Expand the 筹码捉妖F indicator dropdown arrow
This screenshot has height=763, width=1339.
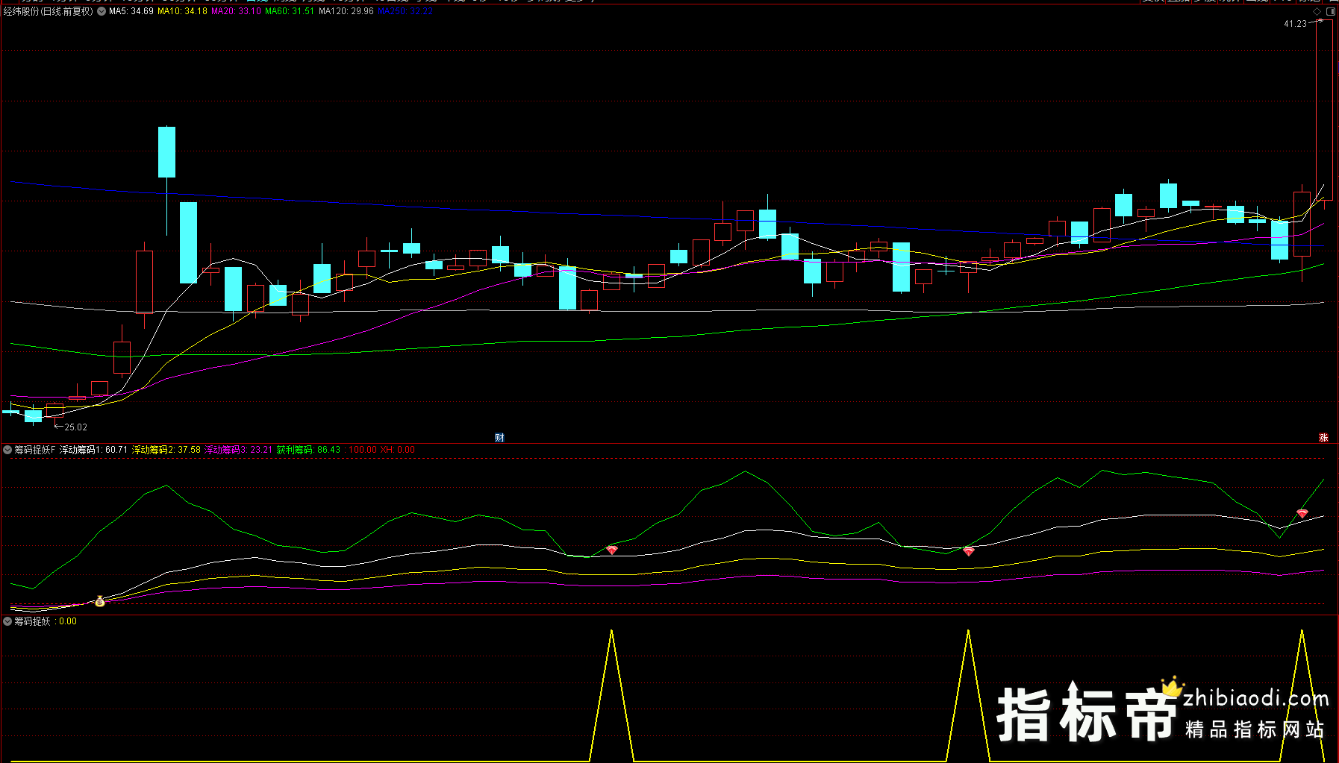[x=7, y=450]
